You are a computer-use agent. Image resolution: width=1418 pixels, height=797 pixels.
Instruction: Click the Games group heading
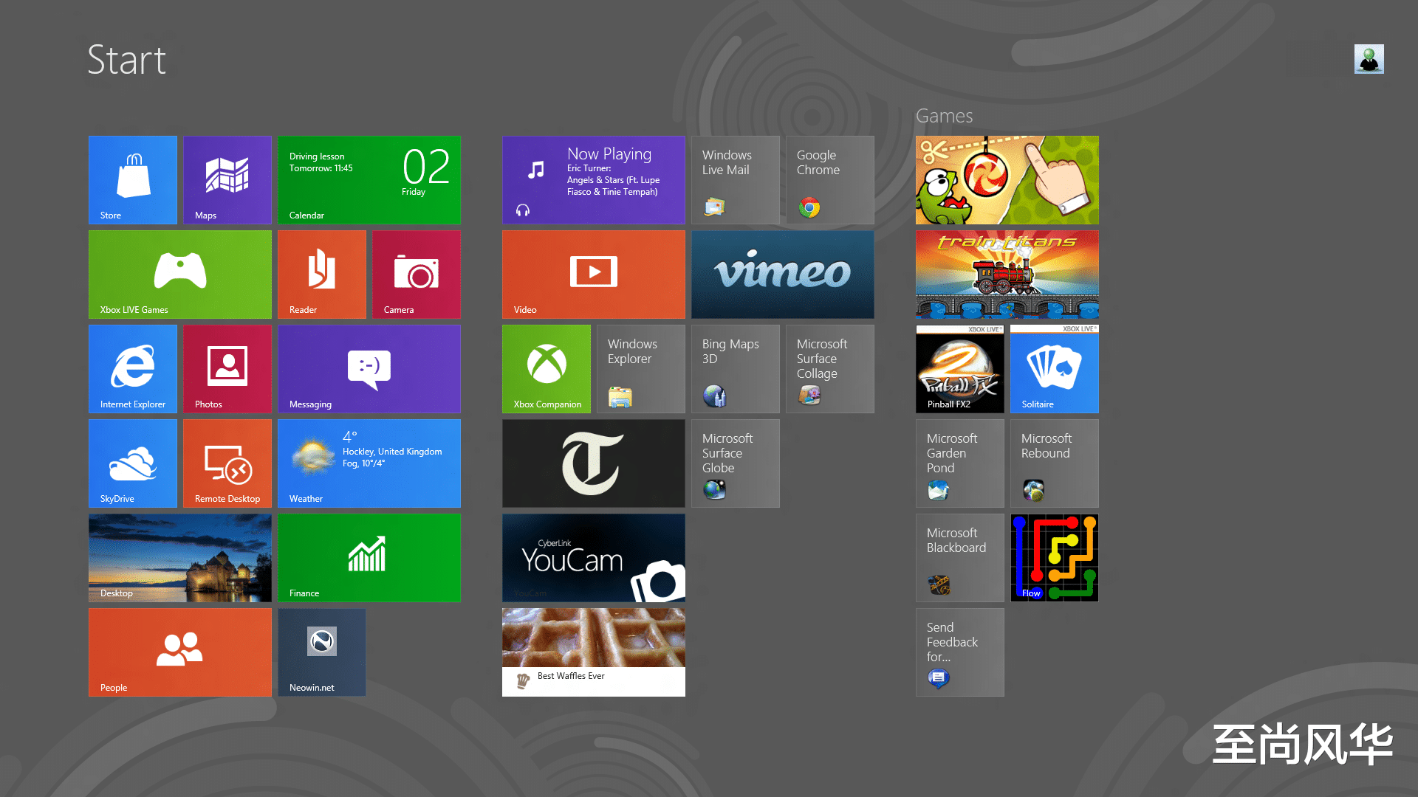click(944, 116)
